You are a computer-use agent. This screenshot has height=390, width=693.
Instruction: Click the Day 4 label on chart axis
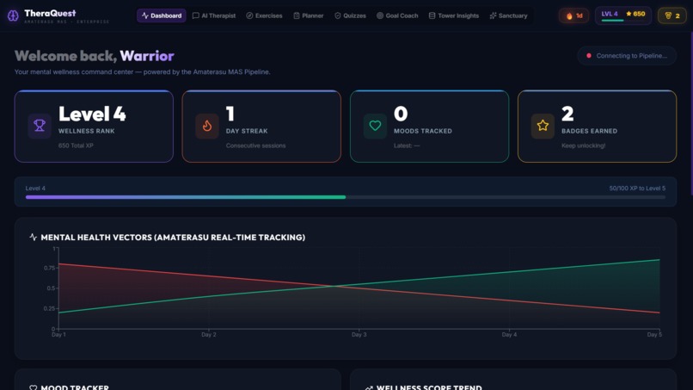coord(509,335)
